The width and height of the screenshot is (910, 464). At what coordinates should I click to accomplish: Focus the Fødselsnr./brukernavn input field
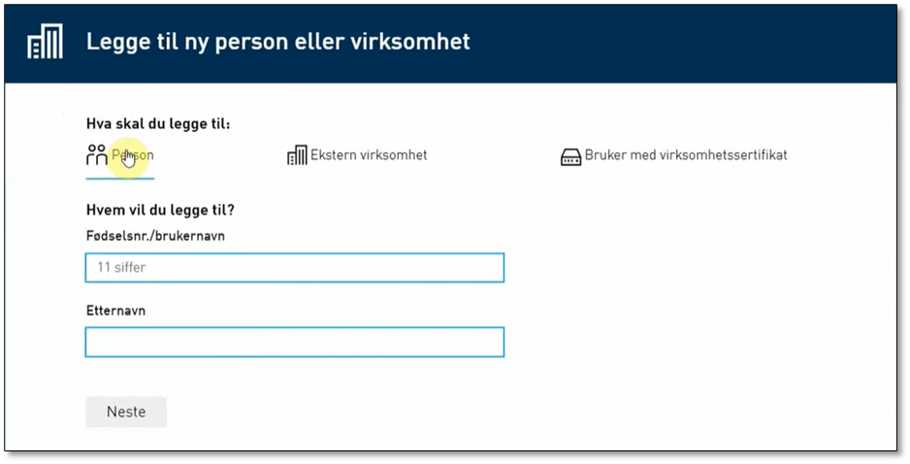(294, 267)
